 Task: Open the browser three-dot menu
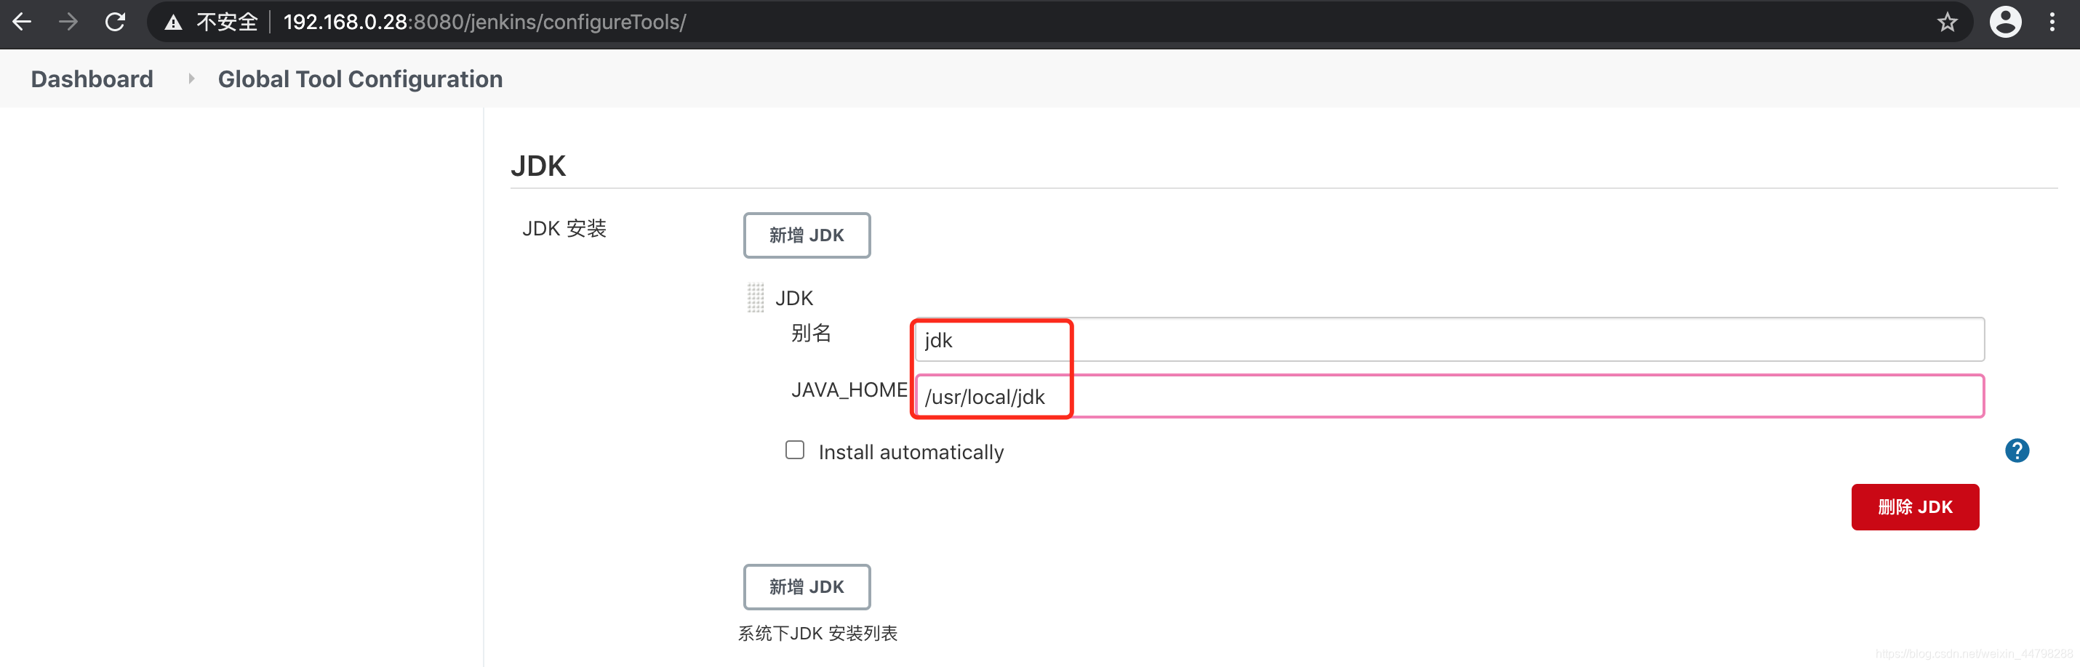[x=2052, y=22]
